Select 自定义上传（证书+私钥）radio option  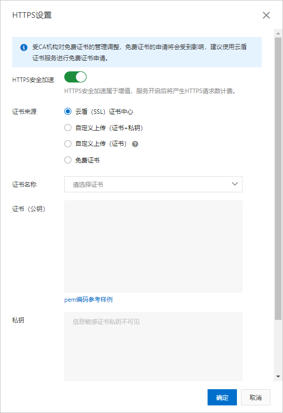click(x=68, y=128)
